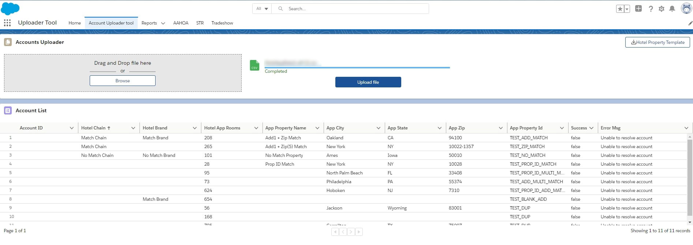Go to next page pagination arrow
The image size is (693, 245).
(x=351, y=231)
